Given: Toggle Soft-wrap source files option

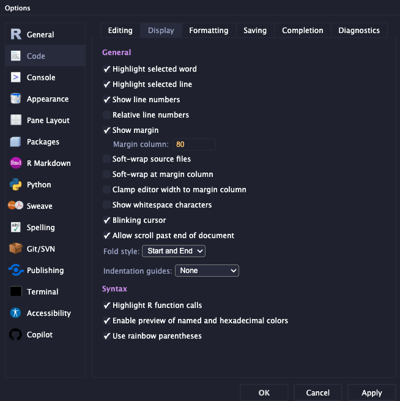Looking at the screenshot, I should click(107, 159).
